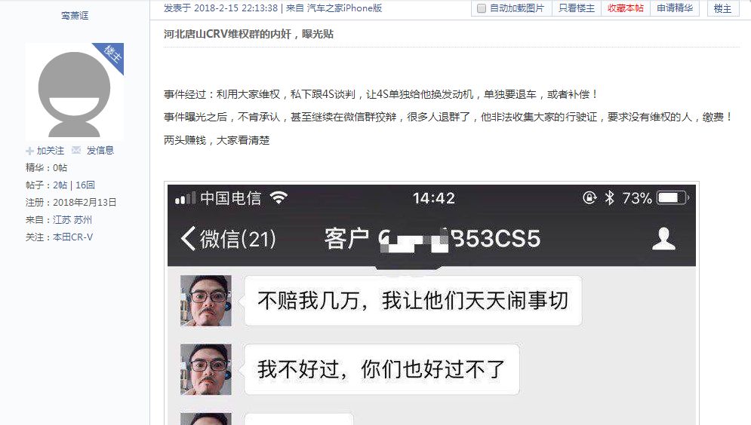Click the chat bubble 我不好过，你们也好过不了
Image resolution: width=751 pixels, height=425 pixels.
(381, 369)
